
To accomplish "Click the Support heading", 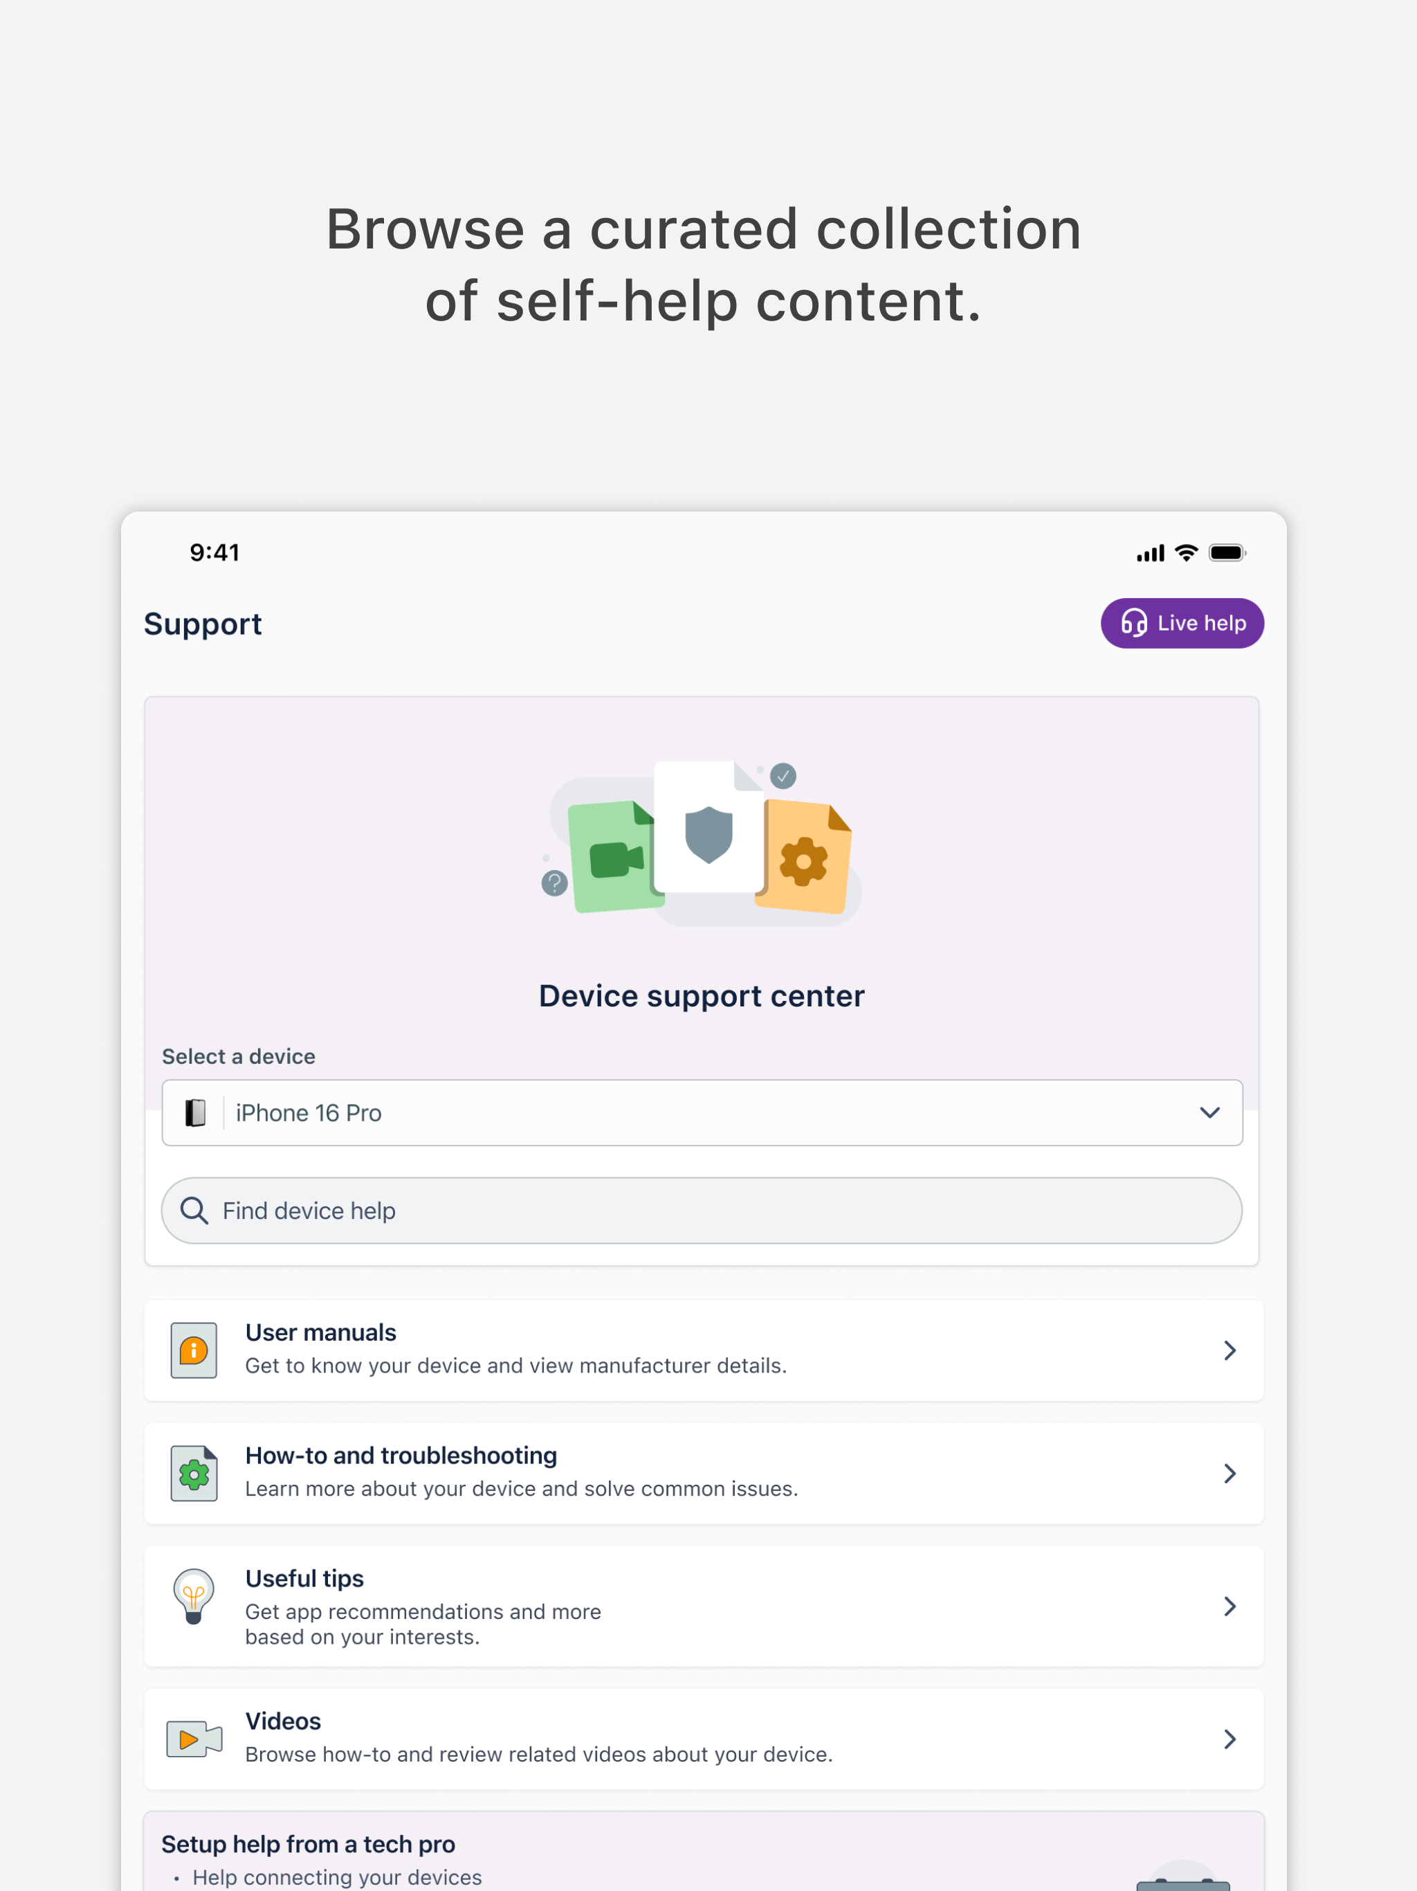I will coord(203,623).
